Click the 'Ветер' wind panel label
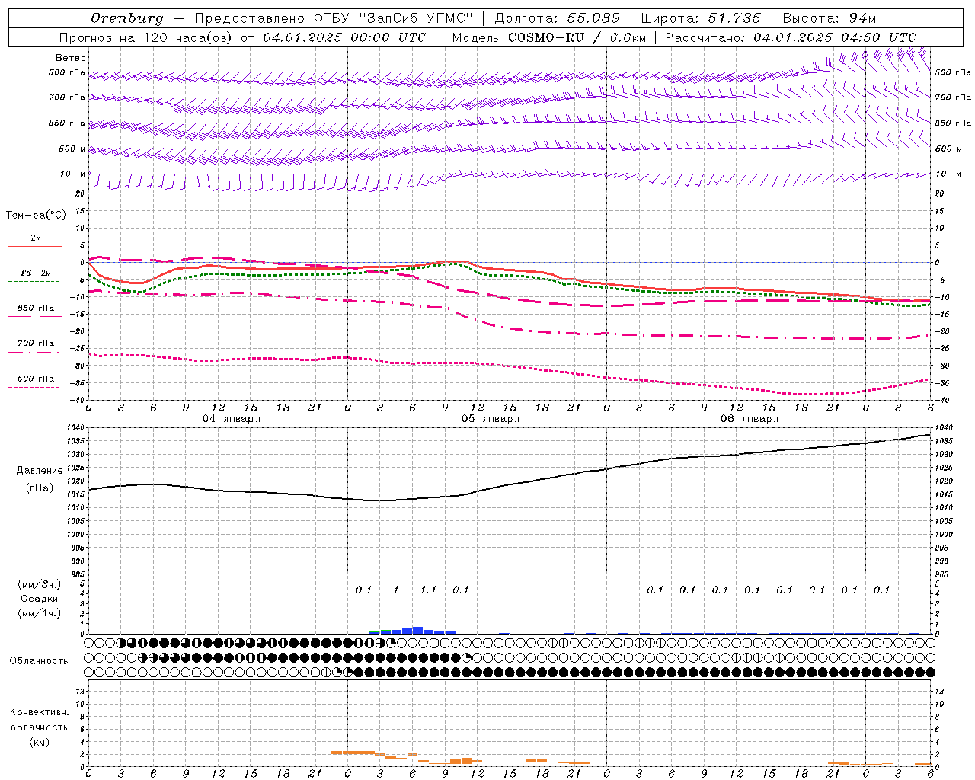This screenshot has width=975, height=780. tap(71, 58)
